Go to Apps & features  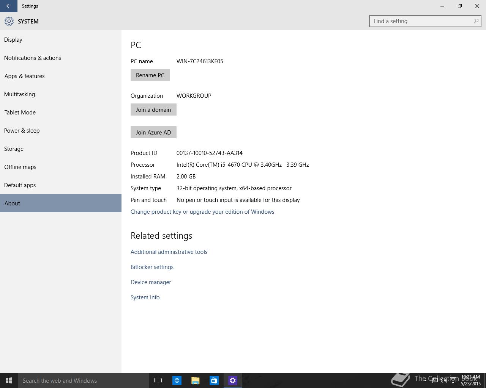coord(61,76)
